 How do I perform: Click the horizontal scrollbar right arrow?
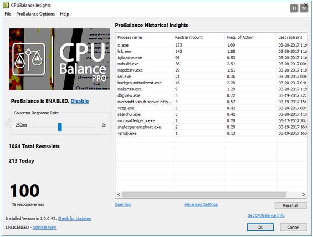tap(304, 194)
